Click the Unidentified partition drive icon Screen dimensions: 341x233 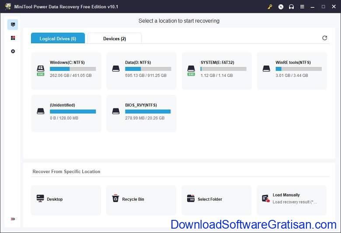41,111
